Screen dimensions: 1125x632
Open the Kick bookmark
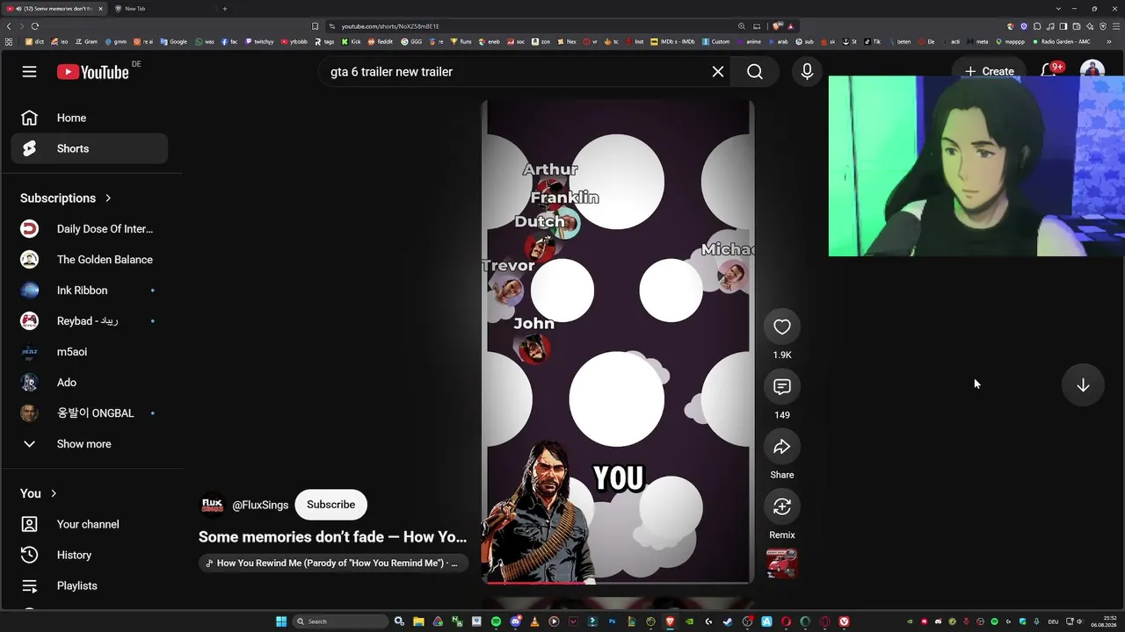[x=352, y=41]
